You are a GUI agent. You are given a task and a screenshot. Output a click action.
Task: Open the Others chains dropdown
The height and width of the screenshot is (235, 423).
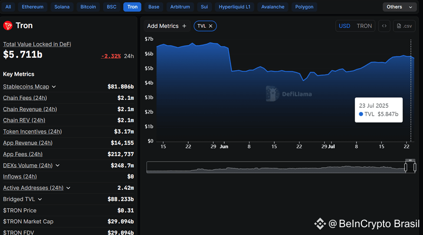(x=399, y=7)
